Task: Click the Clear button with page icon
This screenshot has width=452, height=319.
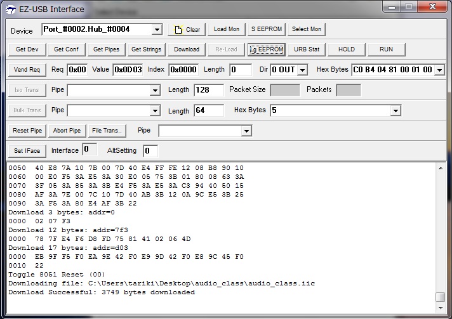Action: (187, 29)
